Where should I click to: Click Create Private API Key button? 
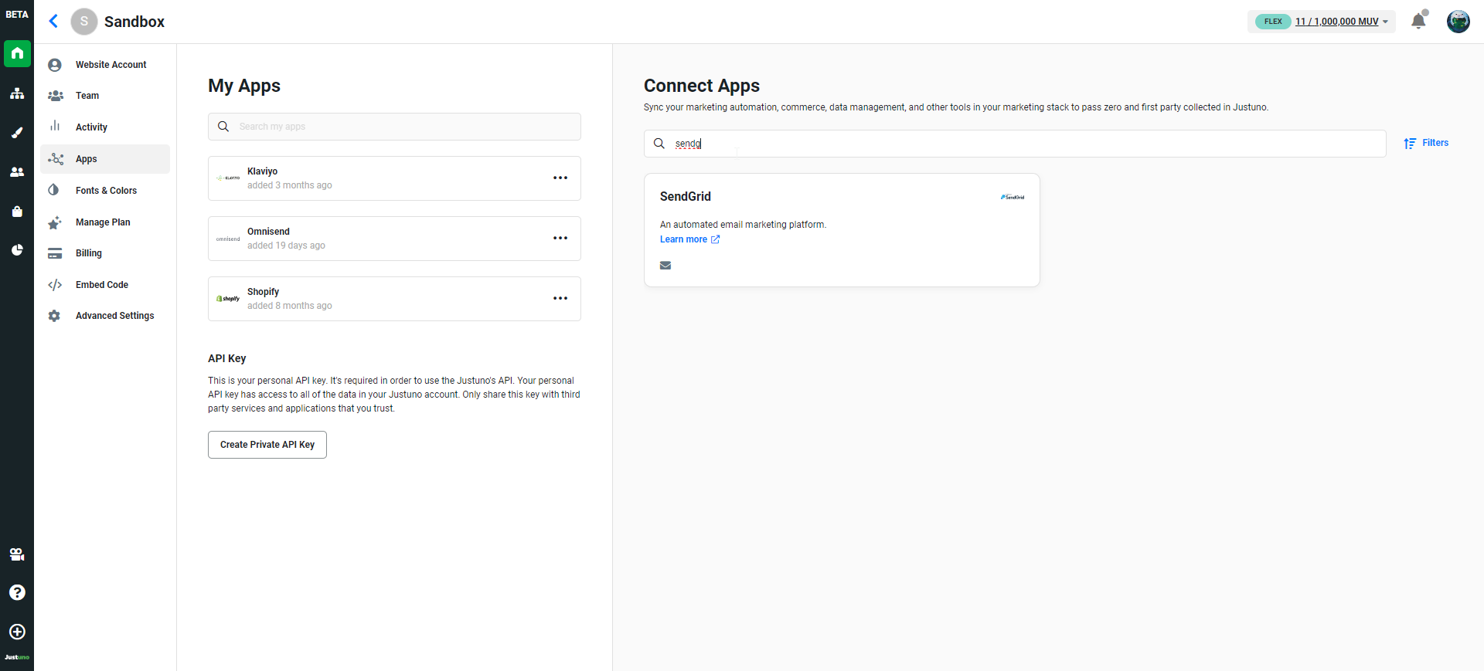click(x=267, y=445)
